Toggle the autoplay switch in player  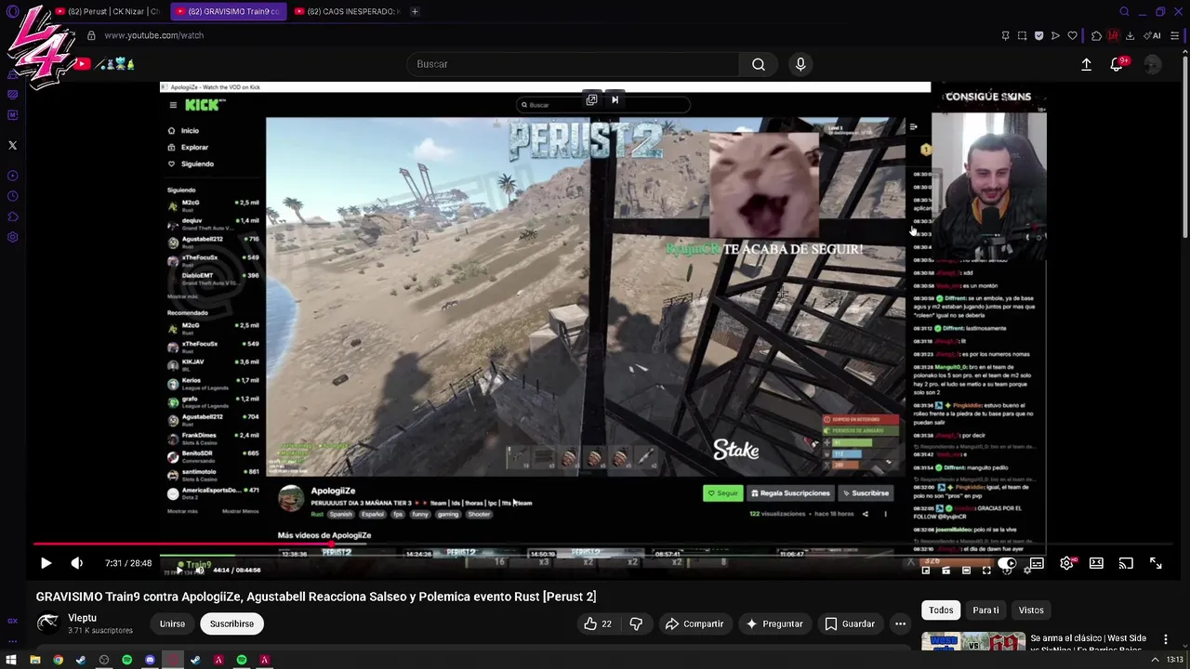[1007, 563]
